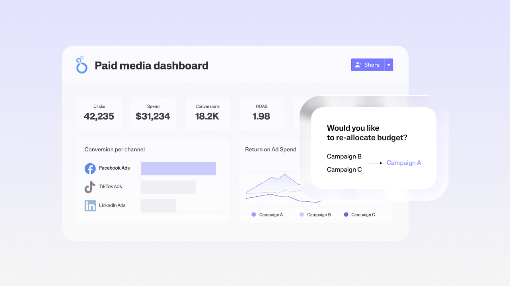Click the LinkedIn Ads conversion bar
Screen dimensions: 510x286
(x=158, y=205)
